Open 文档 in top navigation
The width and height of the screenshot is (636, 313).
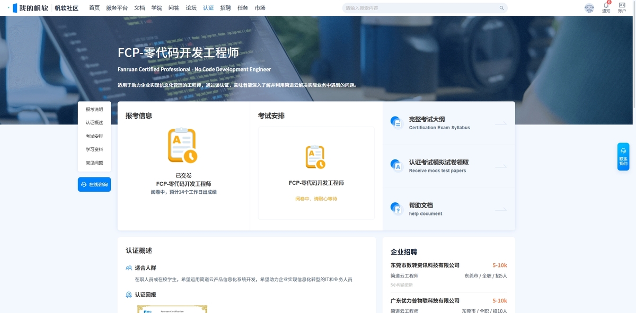point(139,8)
